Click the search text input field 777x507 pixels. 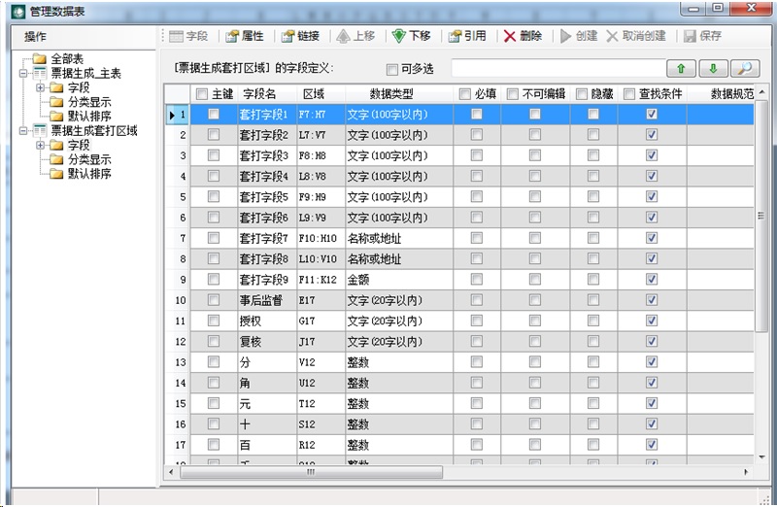click(556, 68)
